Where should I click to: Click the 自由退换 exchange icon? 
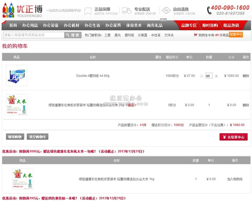point(166,10)
